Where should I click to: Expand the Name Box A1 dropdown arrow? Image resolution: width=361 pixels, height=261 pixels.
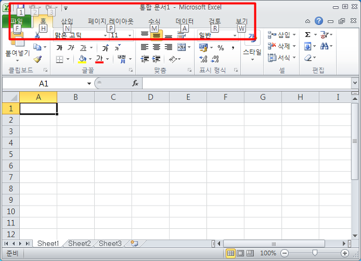click(x=89, y=84)
